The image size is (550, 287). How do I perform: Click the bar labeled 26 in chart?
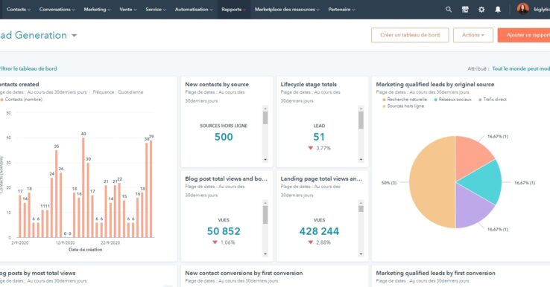[x=61, y=205]
